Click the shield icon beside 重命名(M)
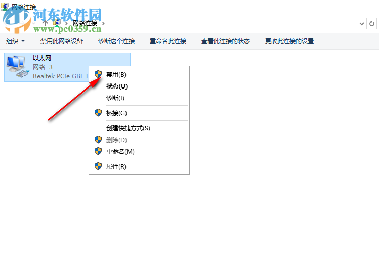 pyautogui.click(x=98, y=151)
